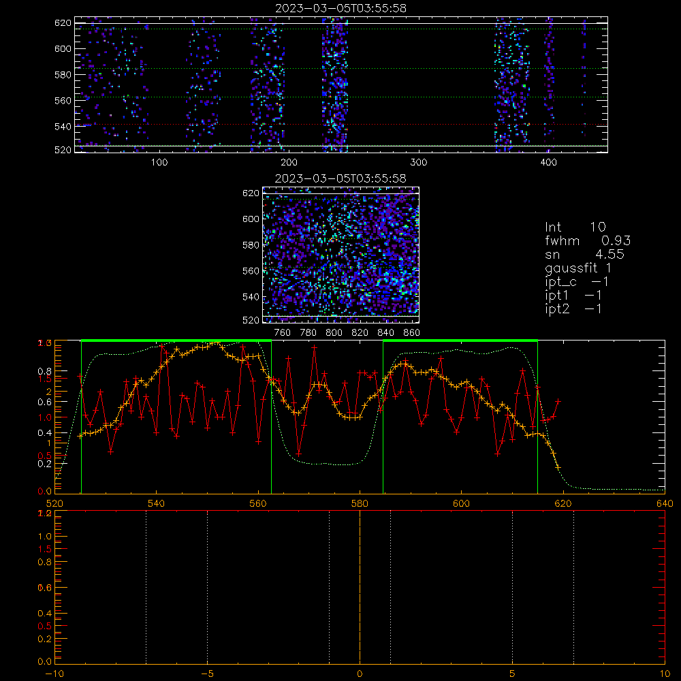Click y-axis label 540 of the wide top image

(63, 127)
